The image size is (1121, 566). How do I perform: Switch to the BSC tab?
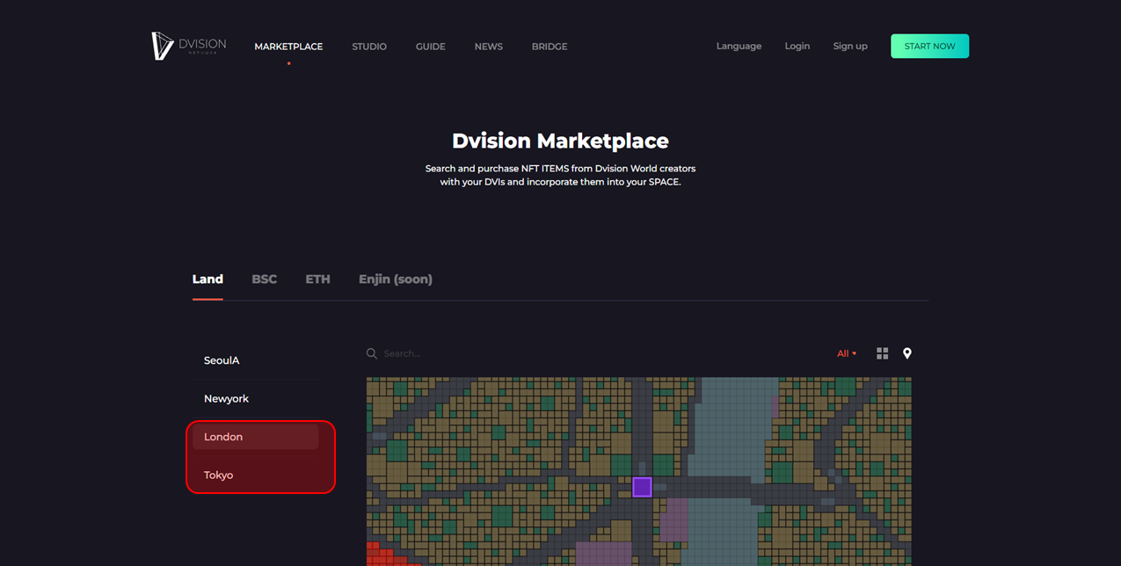tap(264, 279)
